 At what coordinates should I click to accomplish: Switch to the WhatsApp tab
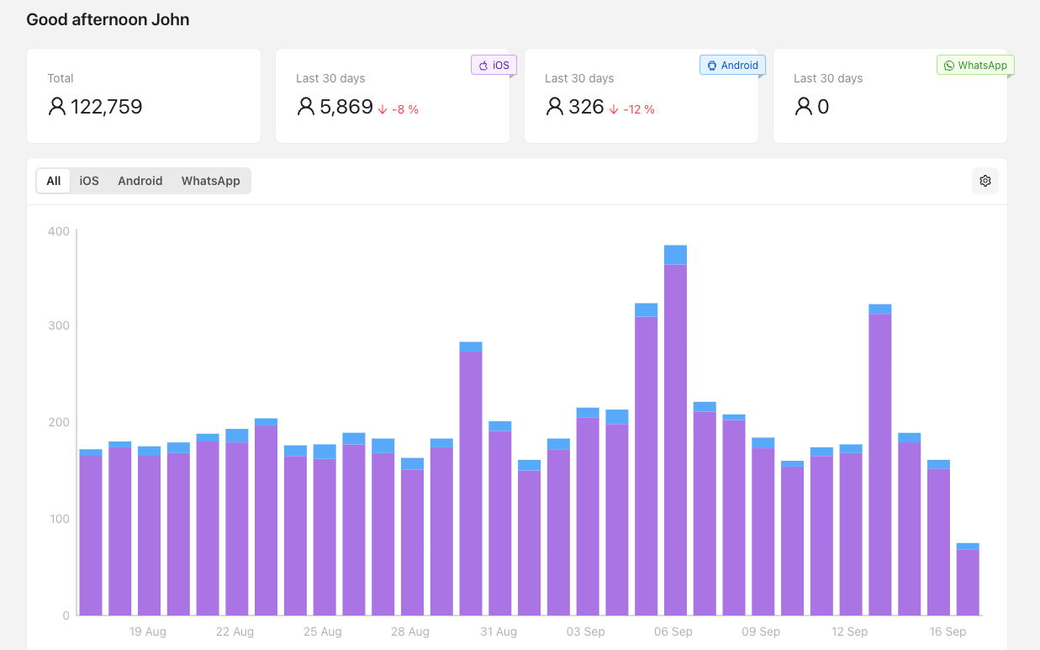pyautogui.click(x=210, y=181)
